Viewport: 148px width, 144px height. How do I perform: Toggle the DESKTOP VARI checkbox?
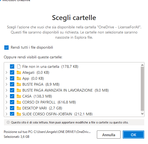point(12,108)
